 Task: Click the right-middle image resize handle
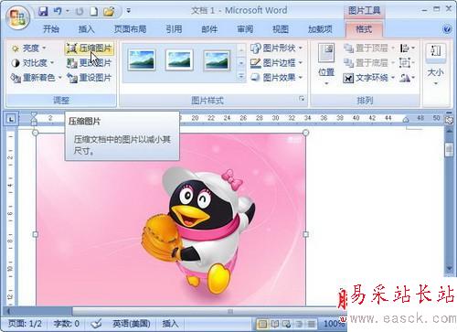pyautogui.click(x=305, y=234)
